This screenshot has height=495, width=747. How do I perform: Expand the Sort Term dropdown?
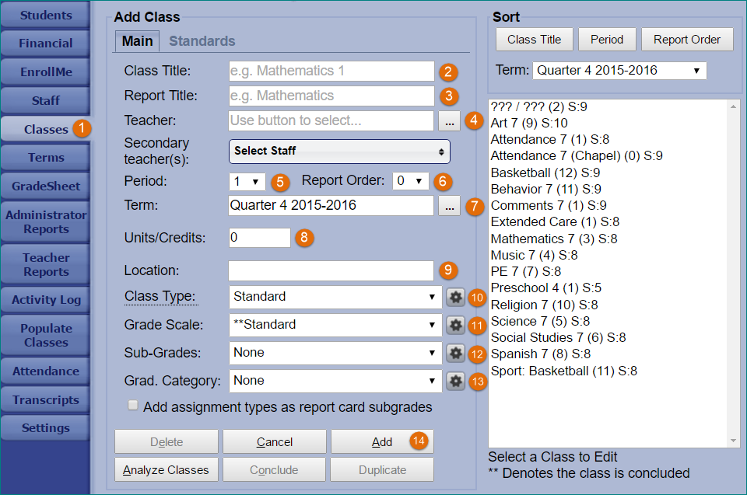[619, 71]
